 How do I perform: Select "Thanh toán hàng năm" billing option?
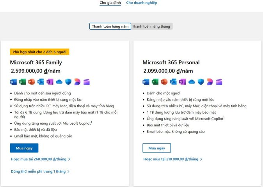pos(110,26)
